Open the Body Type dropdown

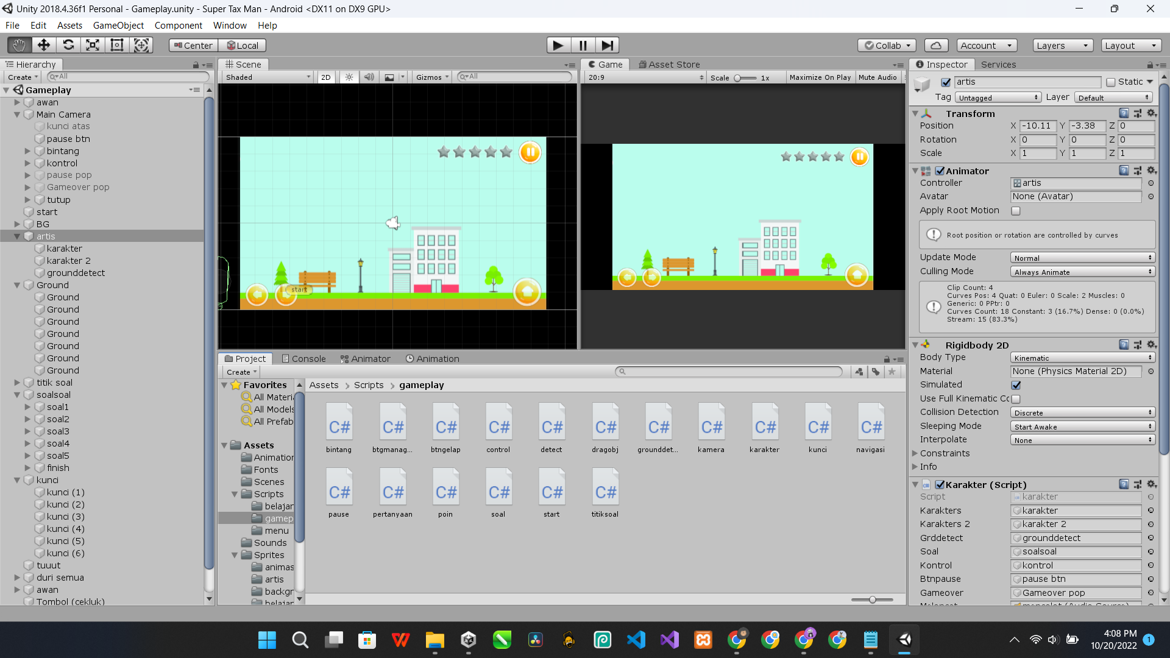click(x=1082, y=358)
